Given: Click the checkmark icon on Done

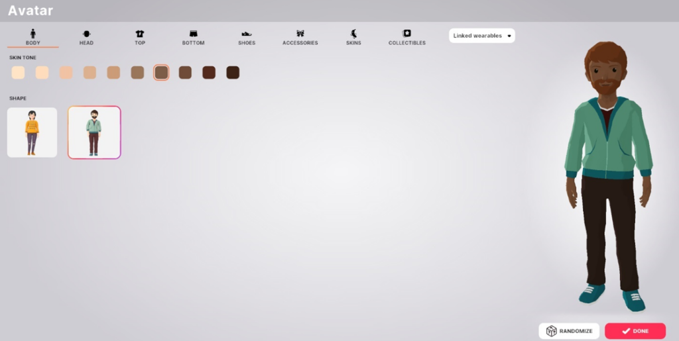Looking at the screenshot, I should (x=626, y=331).
